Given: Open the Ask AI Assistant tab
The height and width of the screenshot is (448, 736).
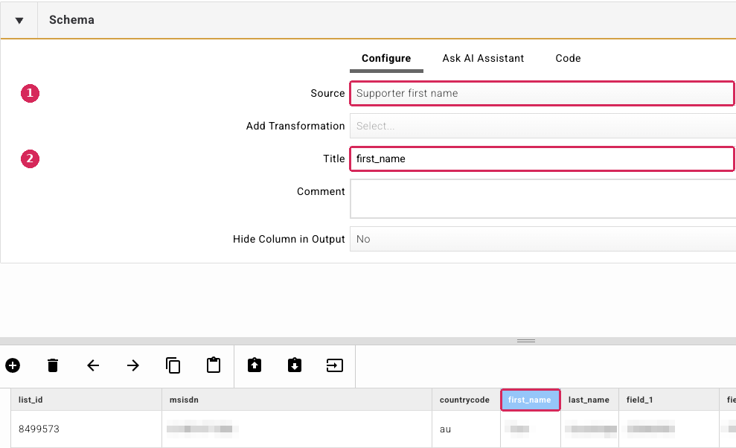Looking at the screenshot, I should coord(483,58).
